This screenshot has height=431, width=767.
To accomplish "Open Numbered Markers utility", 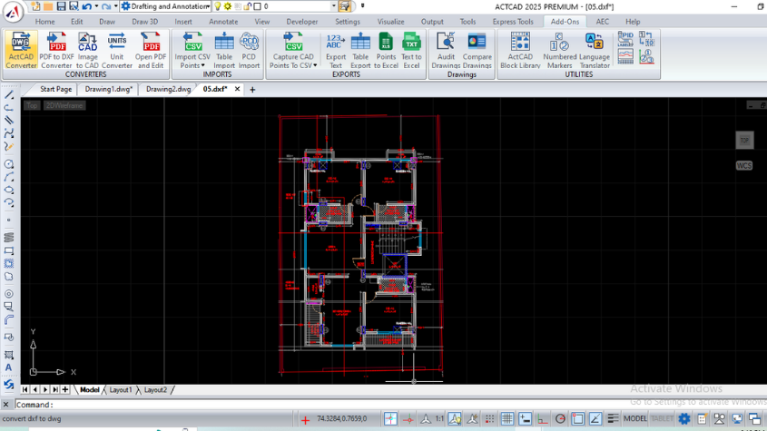I will (x=560, y=51).
